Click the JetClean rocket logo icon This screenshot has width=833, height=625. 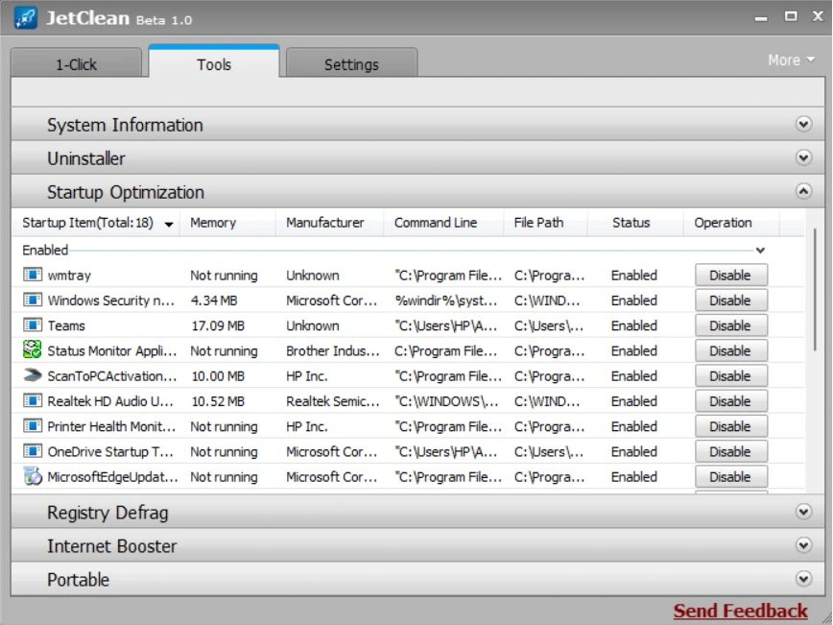(26, 18)
